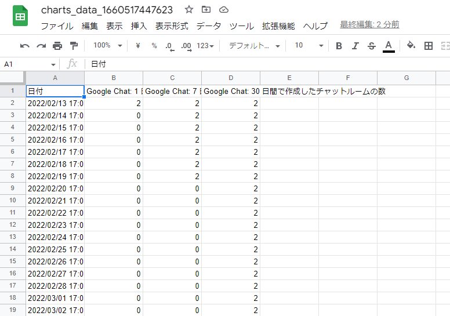Viewport: 450px width, 316px height.
Task: Select column C cell in the 2022/02/19 row
Action: 172,176
